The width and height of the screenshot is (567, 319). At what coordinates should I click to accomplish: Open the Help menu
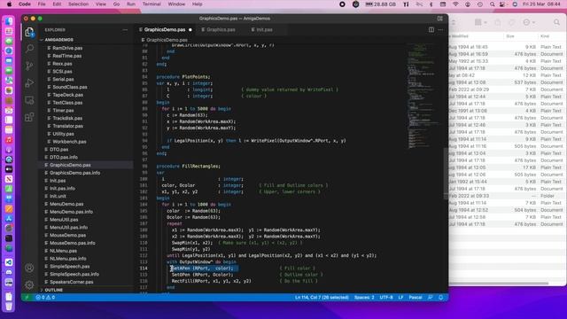click(x=197, y=4)
